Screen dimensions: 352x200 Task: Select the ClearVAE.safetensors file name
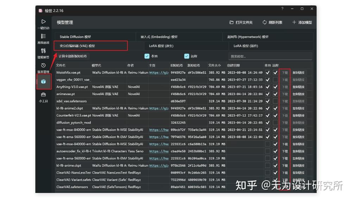click(x=72, y=187)
